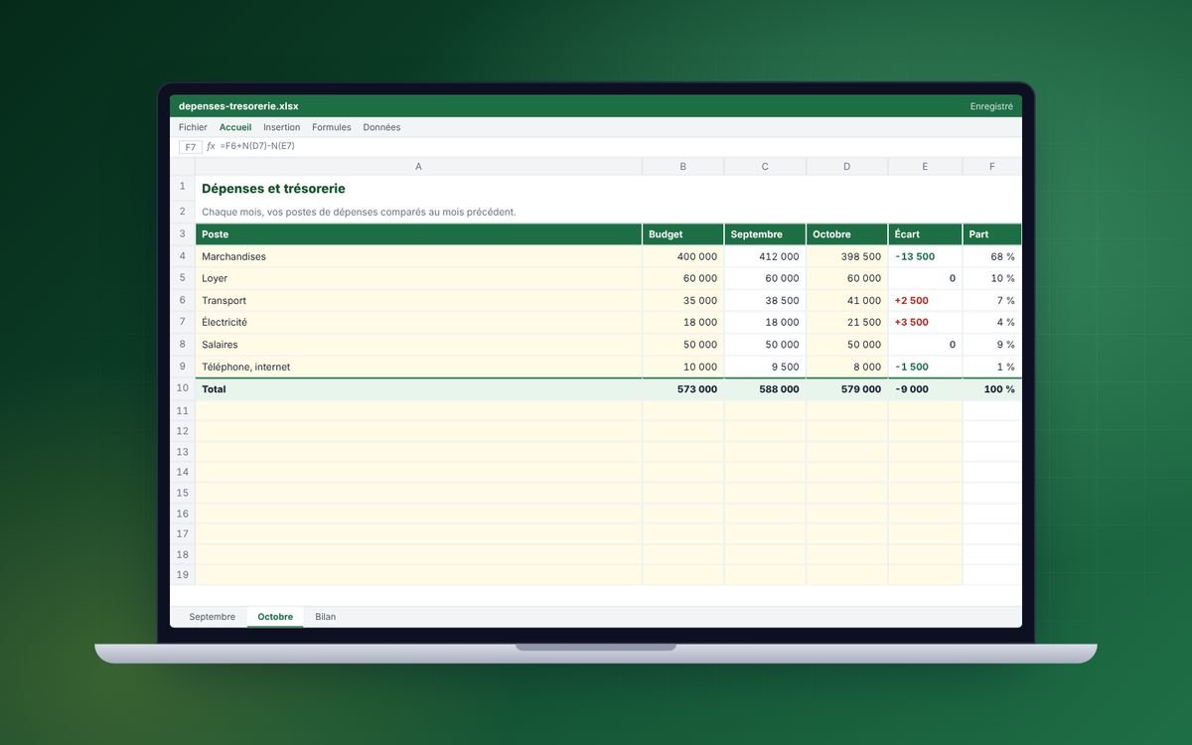Open the Insertion menu
This screenshot has height=745, width=1192.
[x=281, y=127]
